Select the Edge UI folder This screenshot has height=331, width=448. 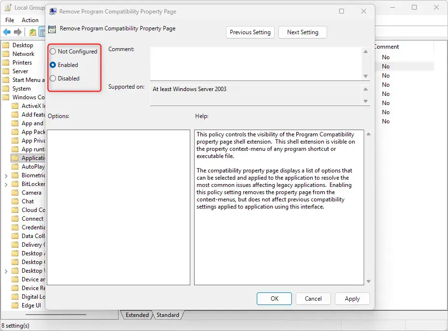[26, 305]
